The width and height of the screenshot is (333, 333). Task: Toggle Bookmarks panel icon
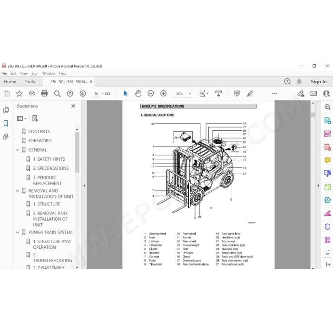tap(6, 123)
